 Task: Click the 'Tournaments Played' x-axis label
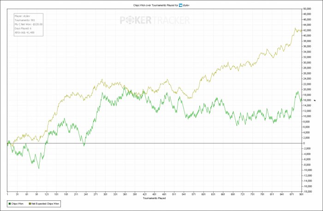point(154,198)
